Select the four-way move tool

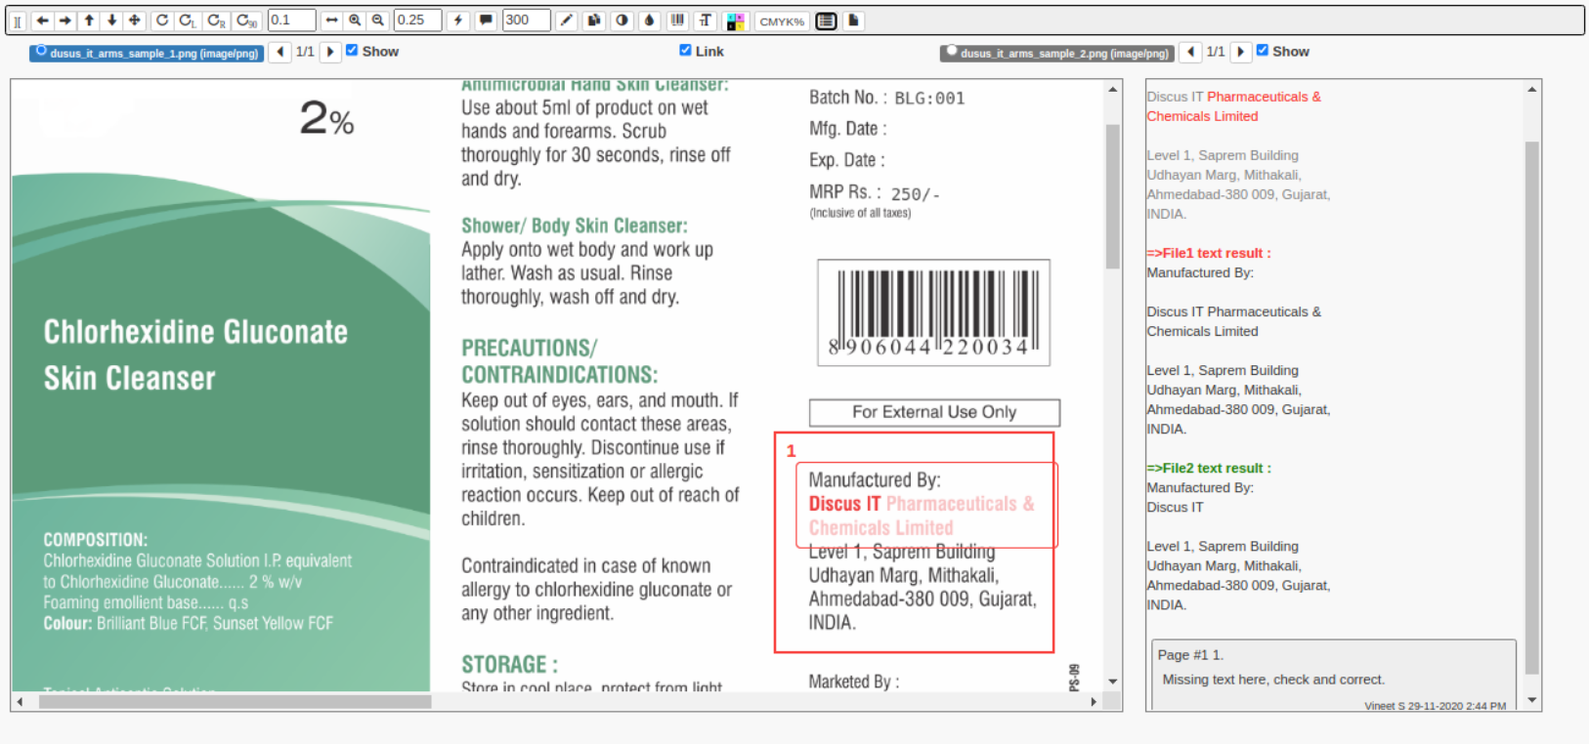pos(135,21)
